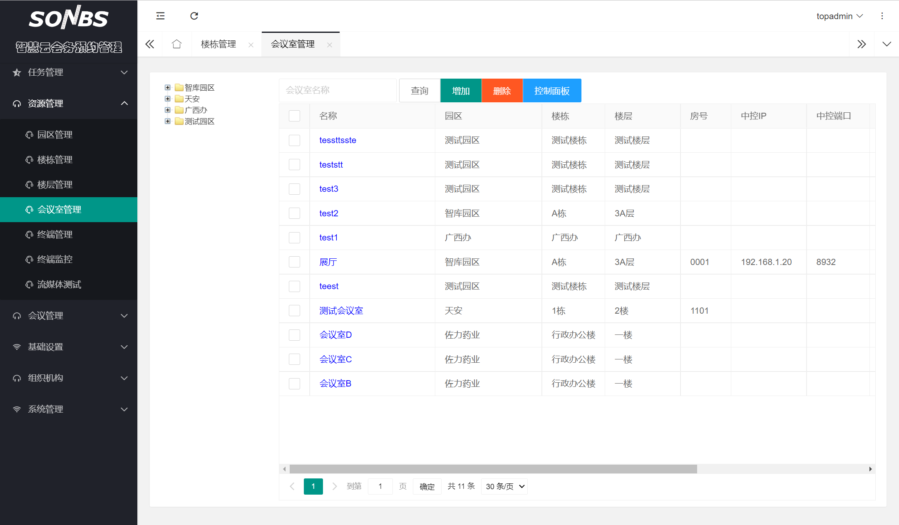Expand the 智库园区 tree node
Viewport: 899px width, 525px height.
tap(168, 87)
